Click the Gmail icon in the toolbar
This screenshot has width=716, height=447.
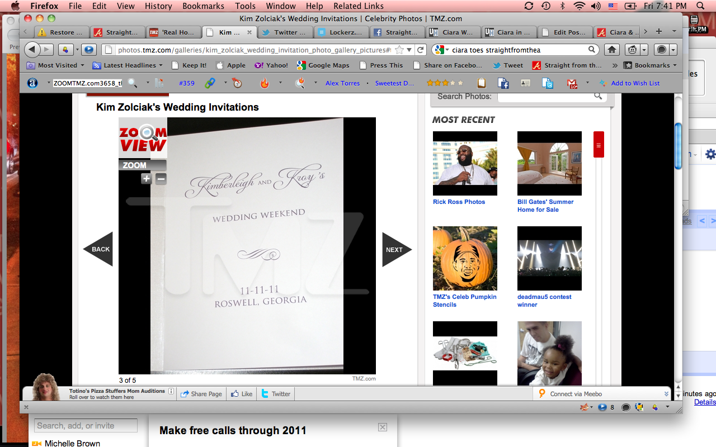[572, 83]
